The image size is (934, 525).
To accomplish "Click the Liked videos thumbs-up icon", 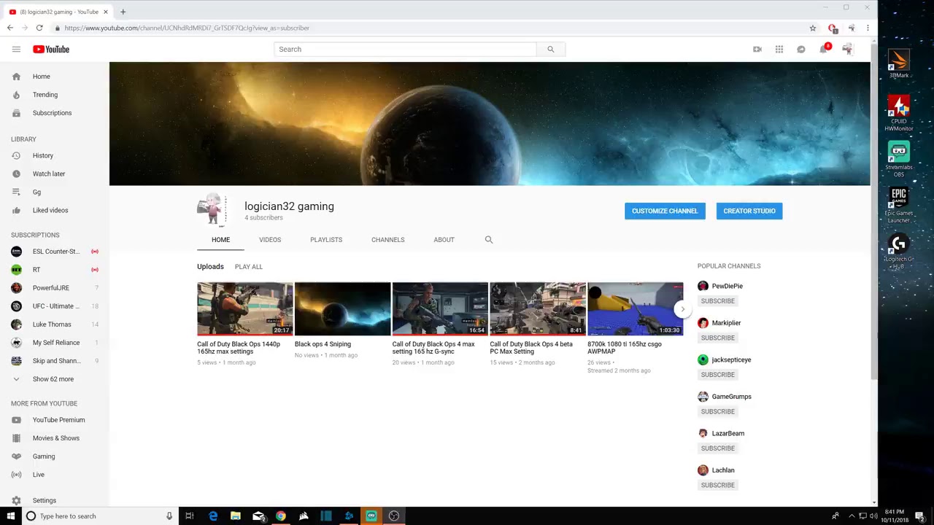I will 16,210.
